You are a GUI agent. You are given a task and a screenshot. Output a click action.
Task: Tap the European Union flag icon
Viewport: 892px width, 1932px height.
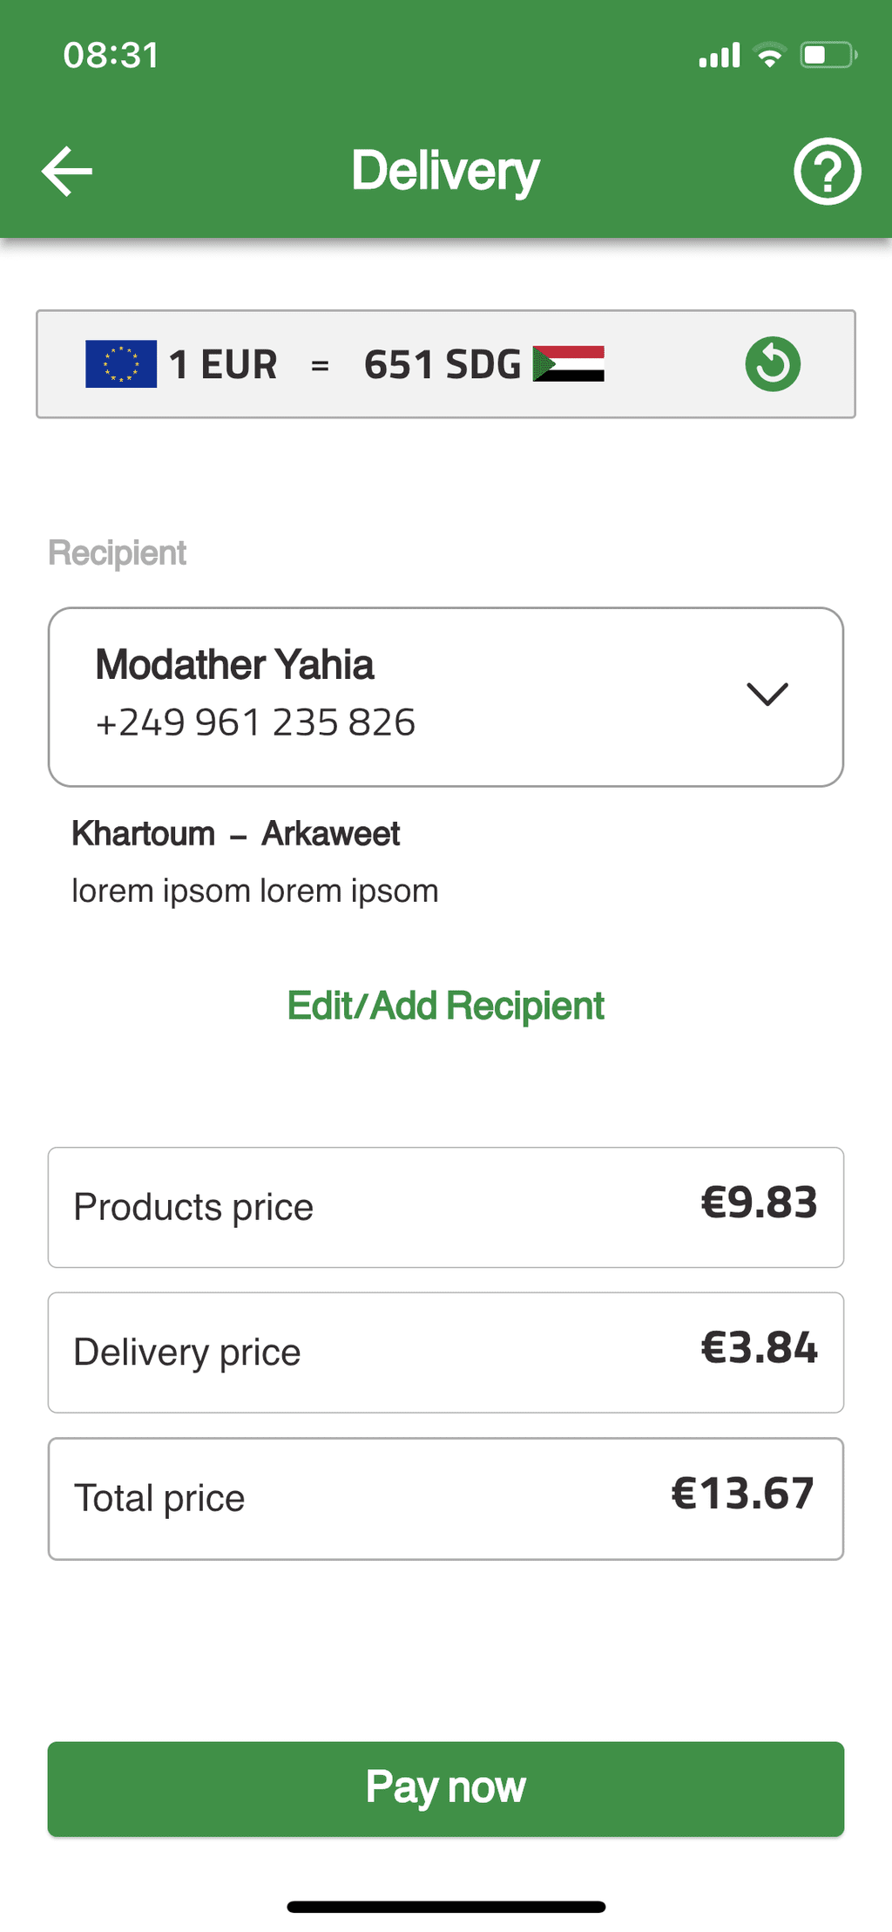point(121,364)
